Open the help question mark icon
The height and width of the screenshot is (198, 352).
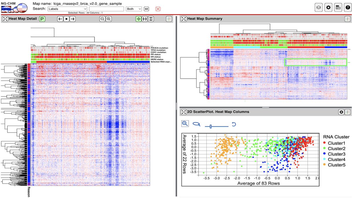tap(348, 7)
